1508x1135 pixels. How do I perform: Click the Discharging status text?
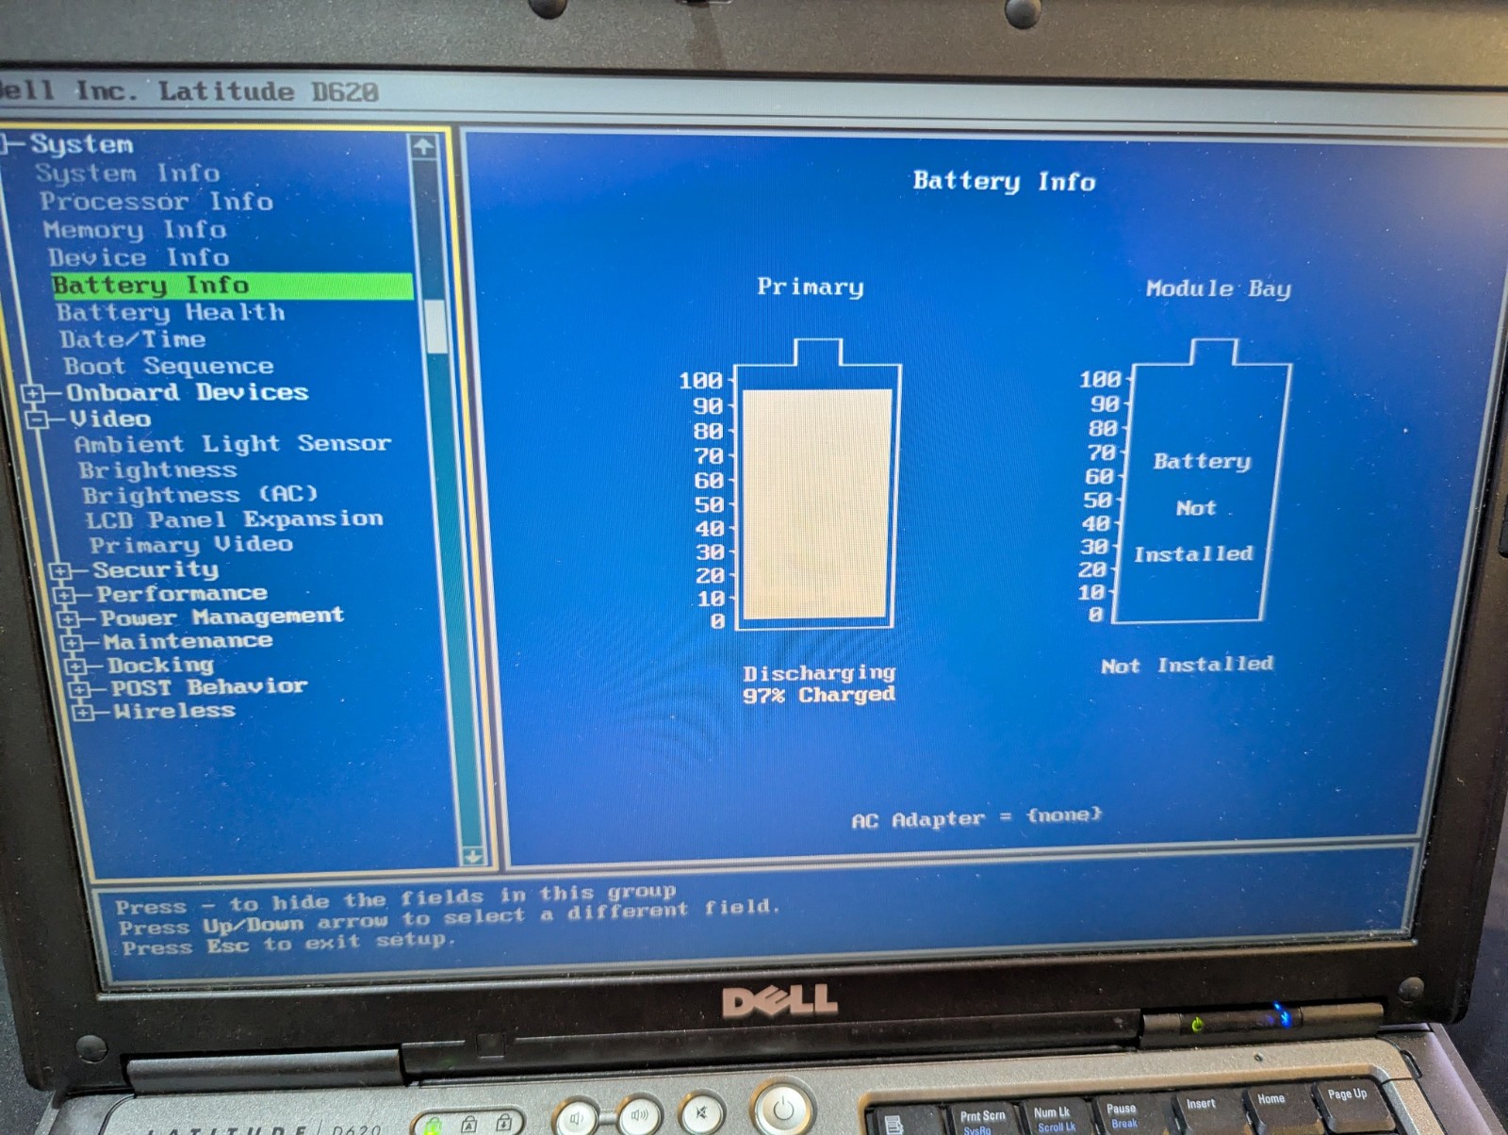[819, 673]
